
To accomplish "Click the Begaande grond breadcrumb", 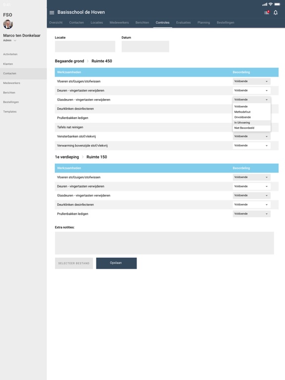I will (x=70, y=61).
